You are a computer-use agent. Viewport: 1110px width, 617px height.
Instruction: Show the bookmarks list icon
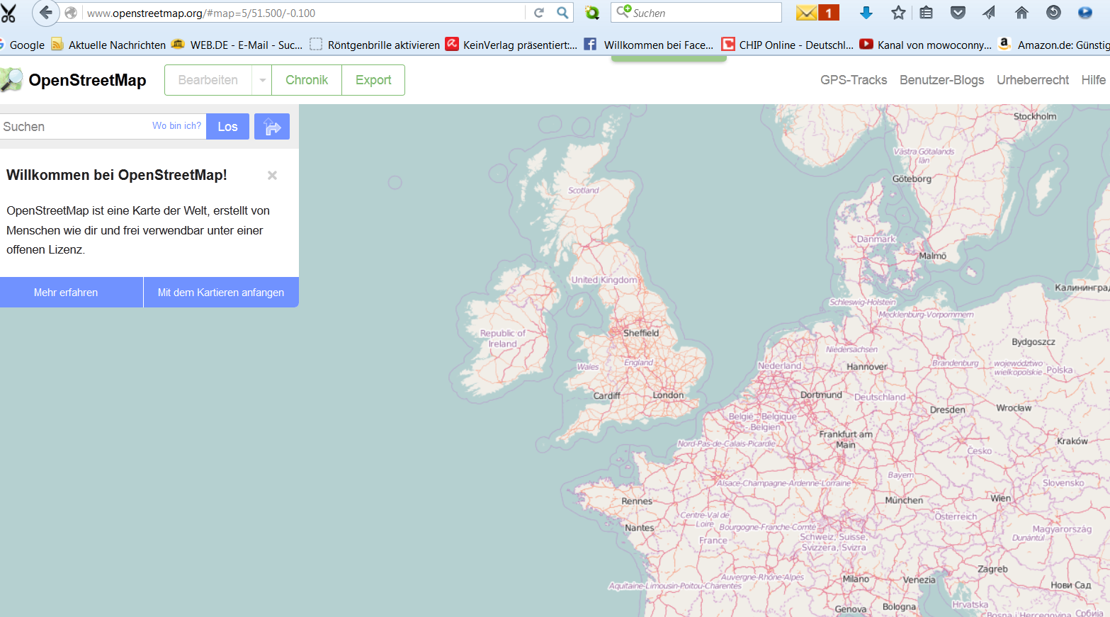click(926, 13)
